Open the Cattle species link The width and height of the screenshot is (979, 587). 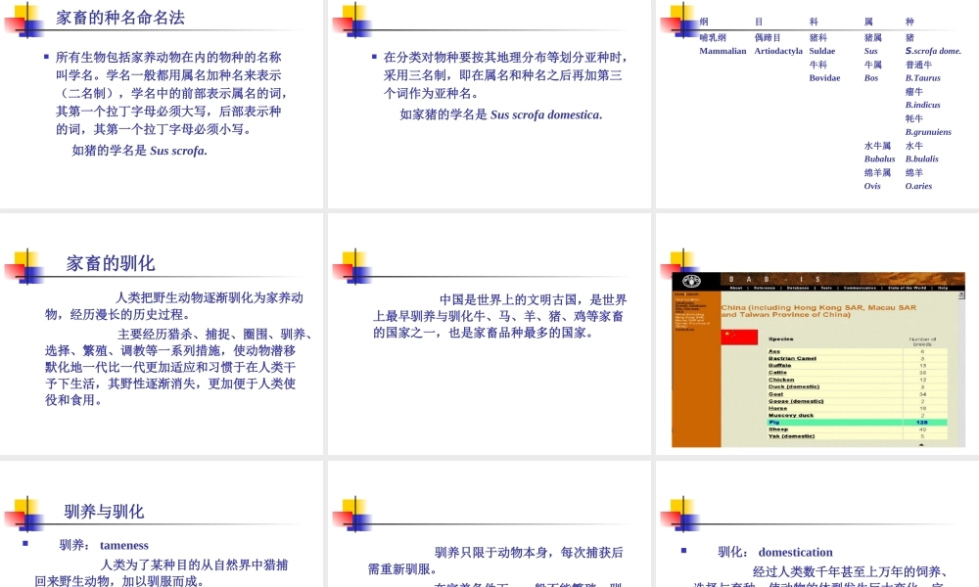(775, 373)
